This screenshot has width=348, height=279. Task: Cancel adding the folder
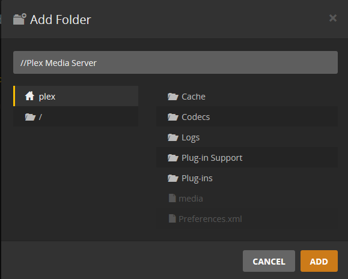point(269,261)
